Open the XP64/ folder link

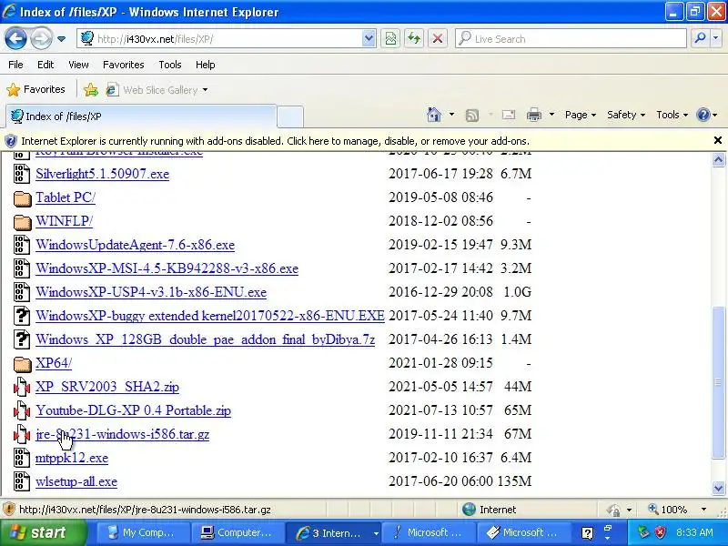pos(54,363)
